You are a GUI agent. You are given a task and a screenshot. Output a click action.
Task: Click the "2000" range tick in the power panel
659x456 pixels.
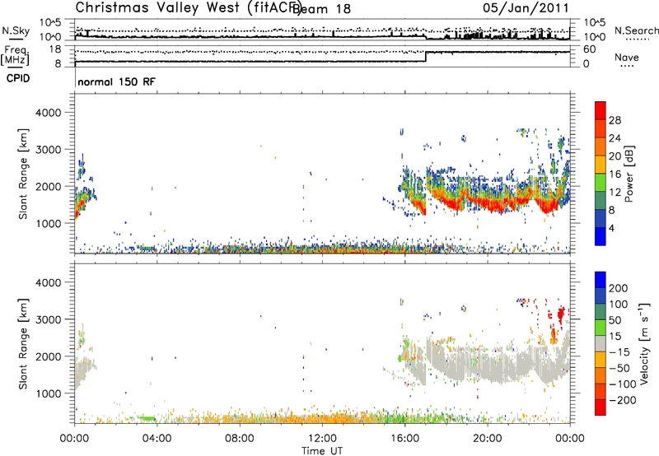tap(48, 186)
